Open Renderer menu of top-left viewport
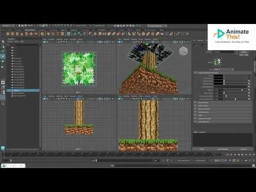256x192 pixels. pyautogui.click(x=73, y=39)
